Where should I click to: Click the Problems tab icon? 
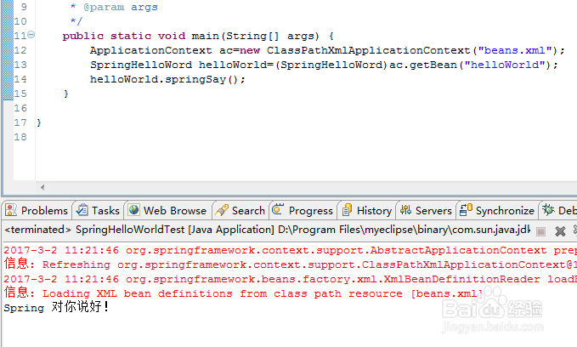(11, 210)
